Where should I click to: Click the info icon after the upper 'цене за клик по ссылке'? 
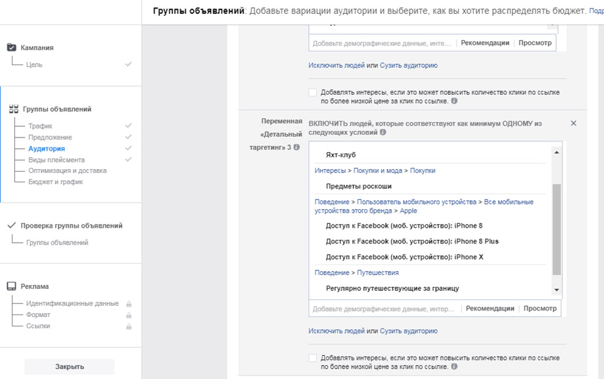pyautogui.click(x=454, y=101)
